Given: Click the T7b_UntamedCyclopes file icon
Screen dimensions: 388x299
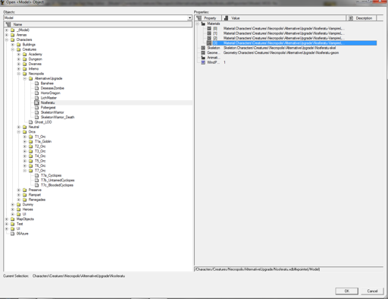Looking at the screenshot, I should coord(36,180).
